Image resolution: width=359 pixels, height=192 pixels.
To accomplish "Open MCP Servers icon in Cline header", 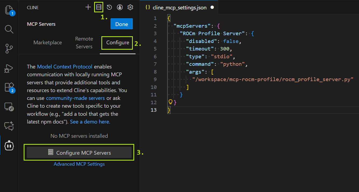I will [99, 7].
